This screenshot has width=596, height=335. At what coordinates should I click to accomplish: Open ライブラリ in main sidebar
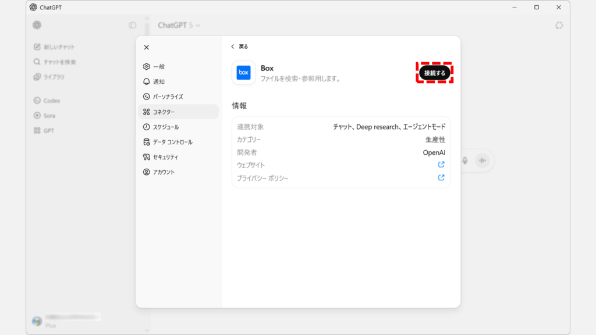pyautogui.click(x=49, y=77)
